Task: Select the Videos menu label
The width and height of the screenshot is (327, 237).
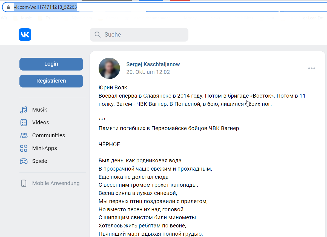Action: (x=41, y=122)
